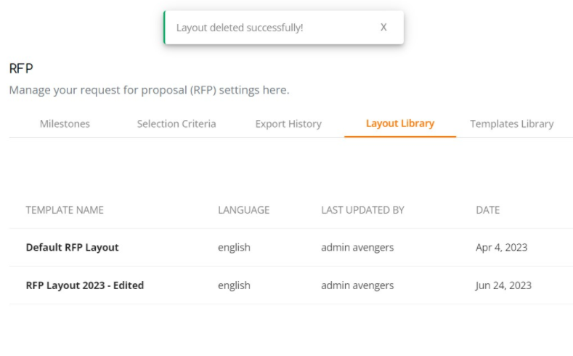Screen dimensions: 573x356
Task: Open the Templates Library tab
Action: coord(511,124)
